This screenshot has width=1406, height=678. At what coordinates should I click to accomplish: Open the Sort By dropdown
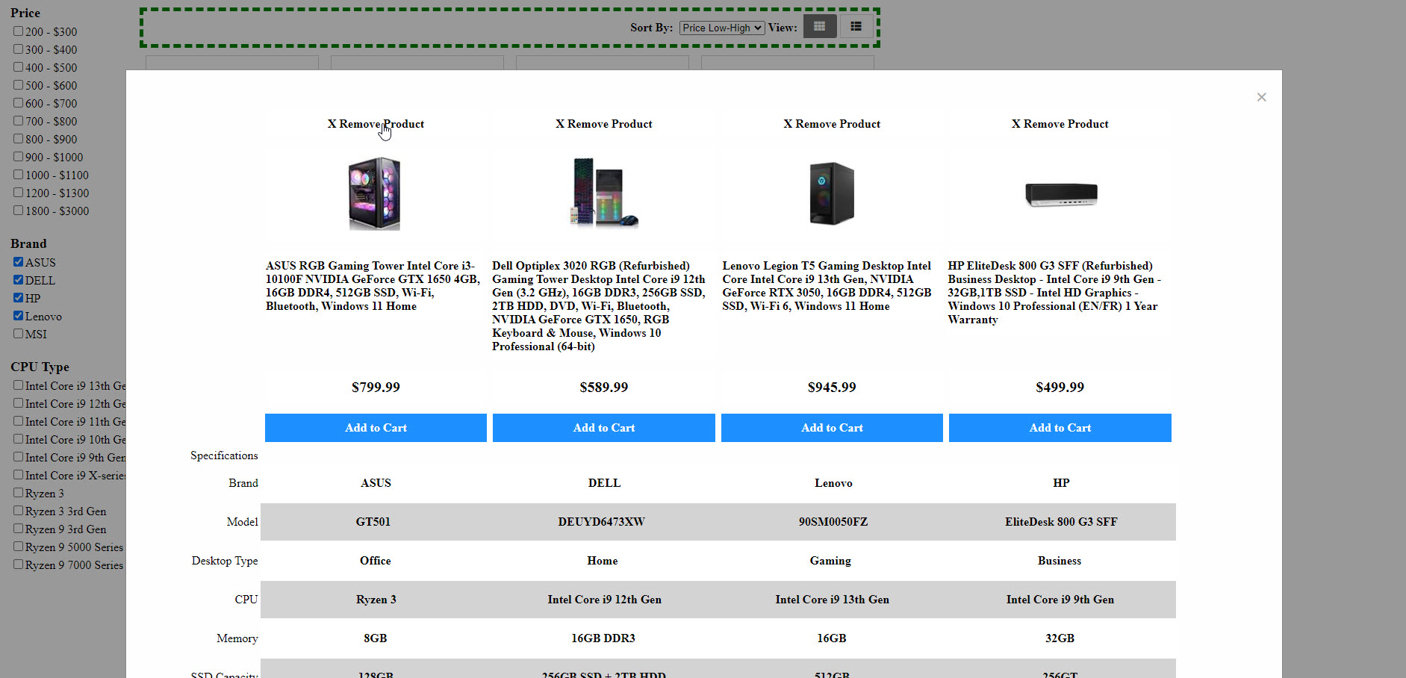click(x=721, y=28)
